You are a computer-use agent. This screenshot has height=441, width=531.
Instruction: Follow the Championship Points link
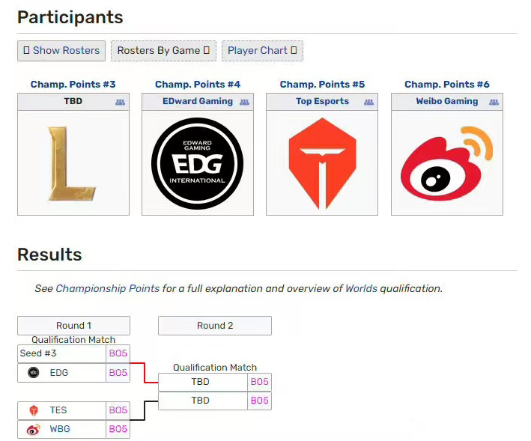[x=107, y=288]
